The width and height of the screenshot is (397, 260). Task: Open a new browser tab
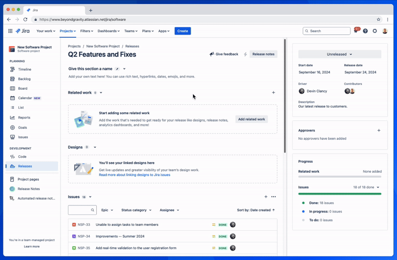[x=91, y=10]
